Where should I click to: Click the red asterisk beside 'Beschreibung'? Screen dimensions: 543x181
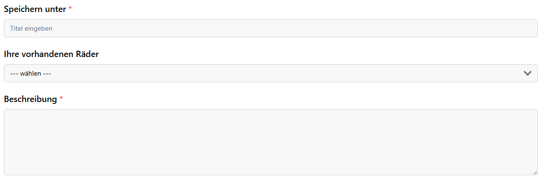61,98
